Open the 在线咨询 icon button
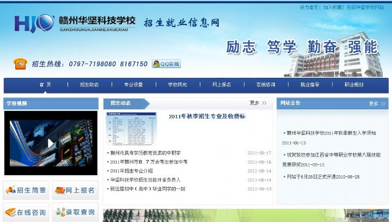Screen dimensions: 392x222 pos(26,212)
